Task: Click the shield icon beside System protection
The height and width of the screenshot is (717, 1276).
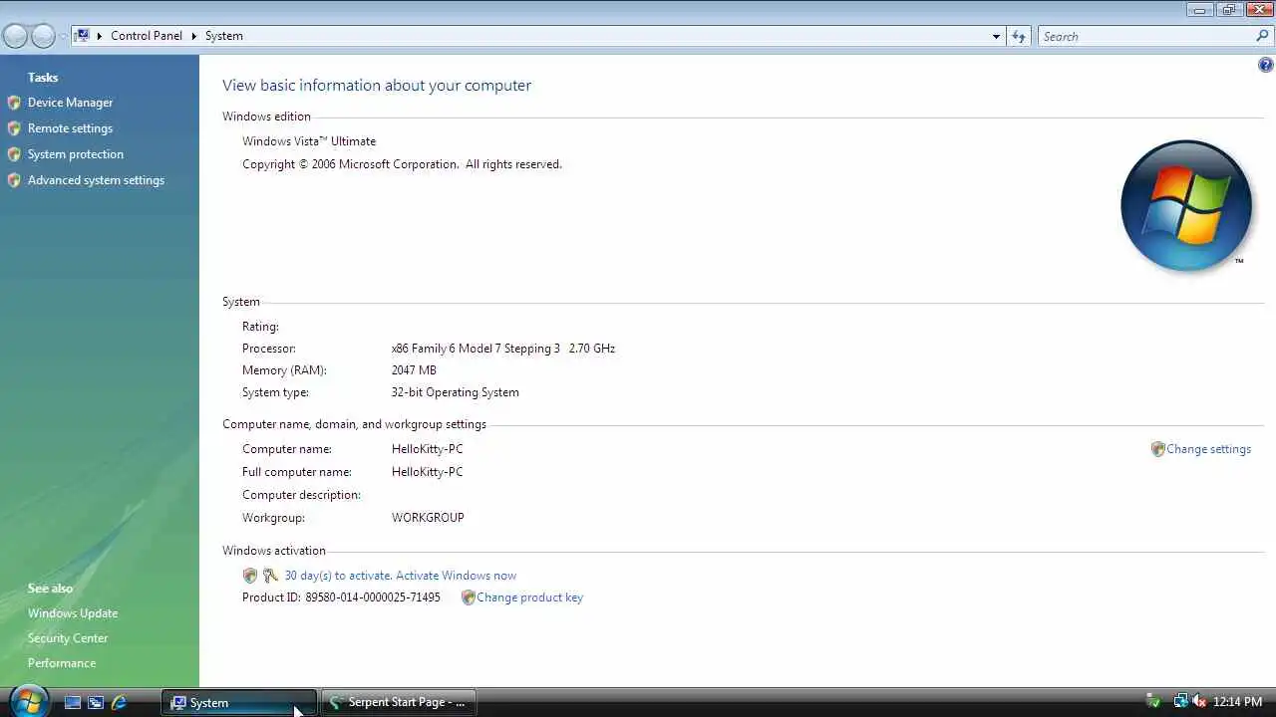Action: point(14,154)
